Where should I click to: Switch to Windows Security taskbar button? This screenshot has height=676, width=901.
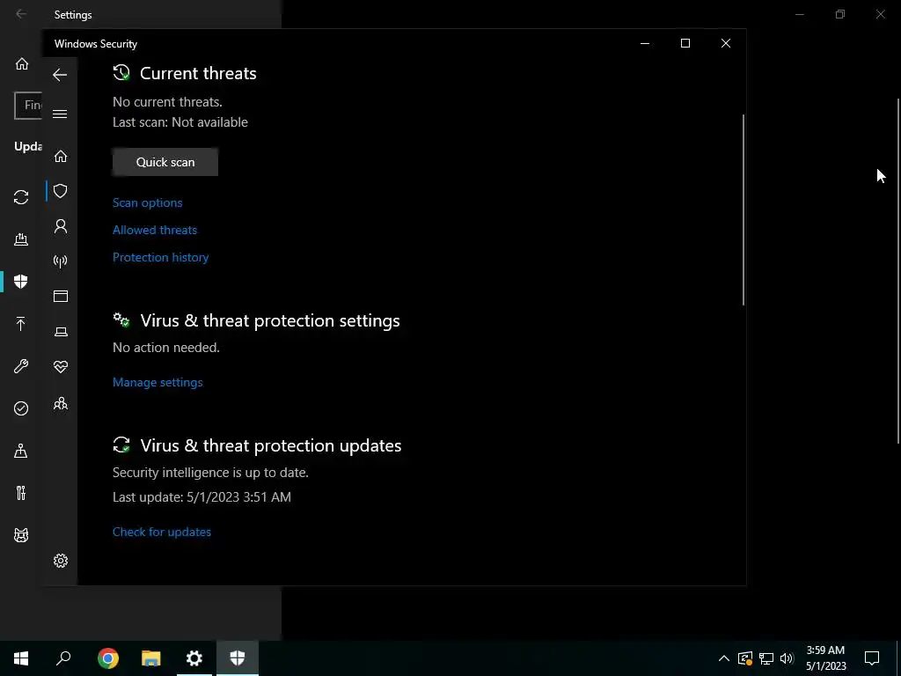tap(238, 658)
